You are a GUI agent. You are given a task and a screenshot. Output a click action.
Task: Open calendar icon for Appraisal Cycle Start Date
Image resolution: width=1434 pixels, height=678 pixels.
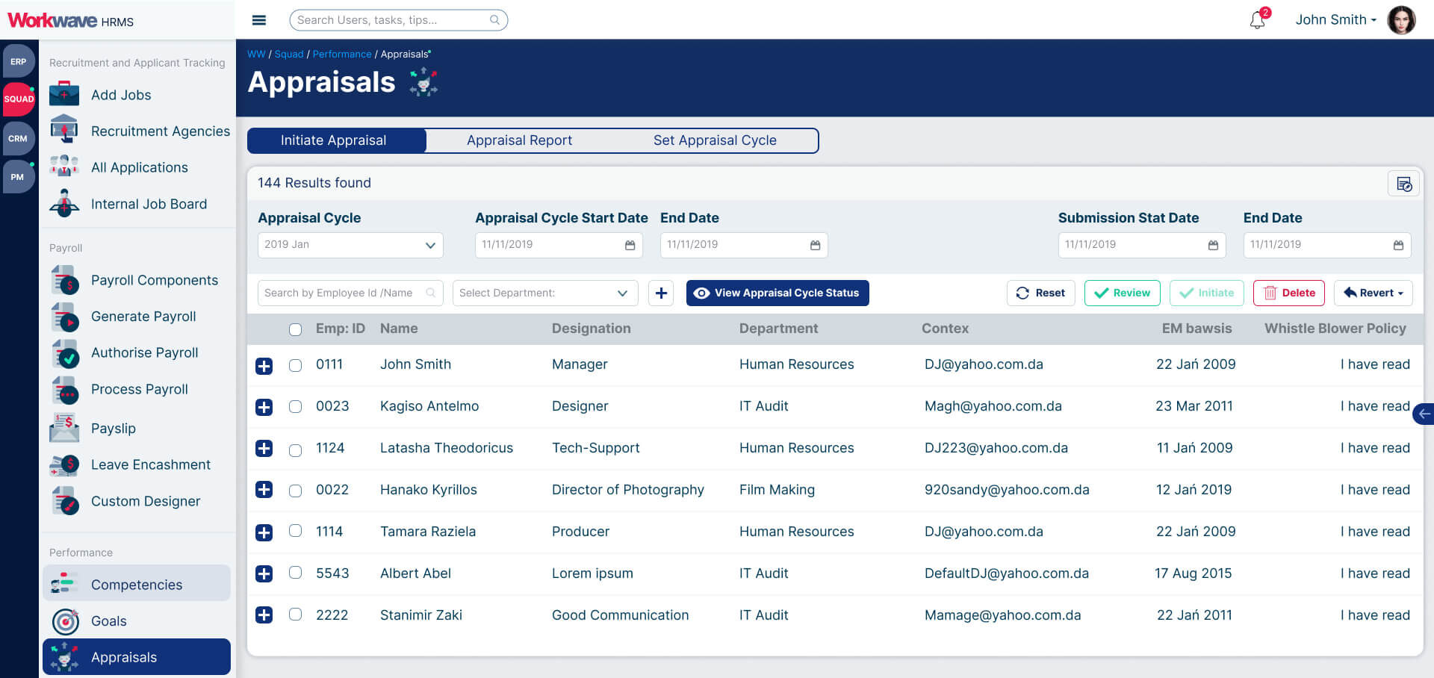[x=630, y=245]
